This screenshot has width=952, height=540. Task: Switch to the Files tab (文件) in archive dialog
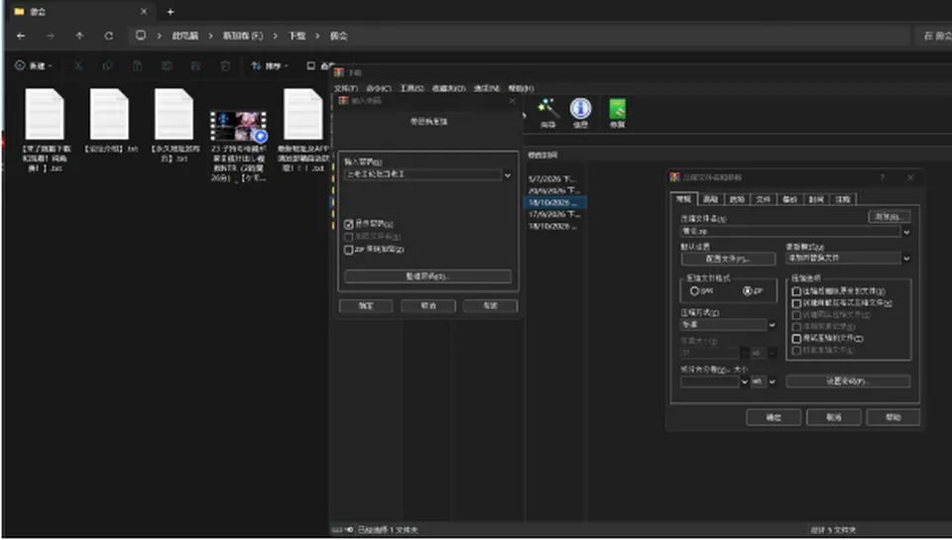coord(764,199)
